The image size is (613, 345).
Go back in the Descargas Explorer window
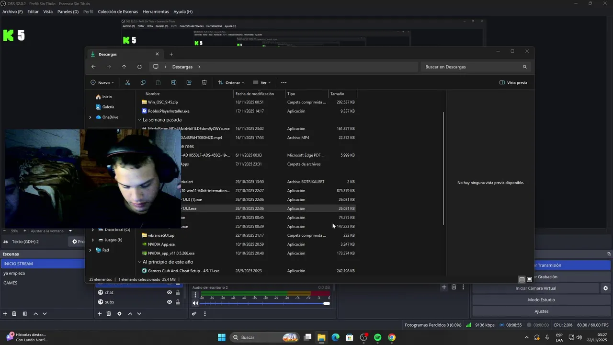pyautogui.click(x=93, y=67)
